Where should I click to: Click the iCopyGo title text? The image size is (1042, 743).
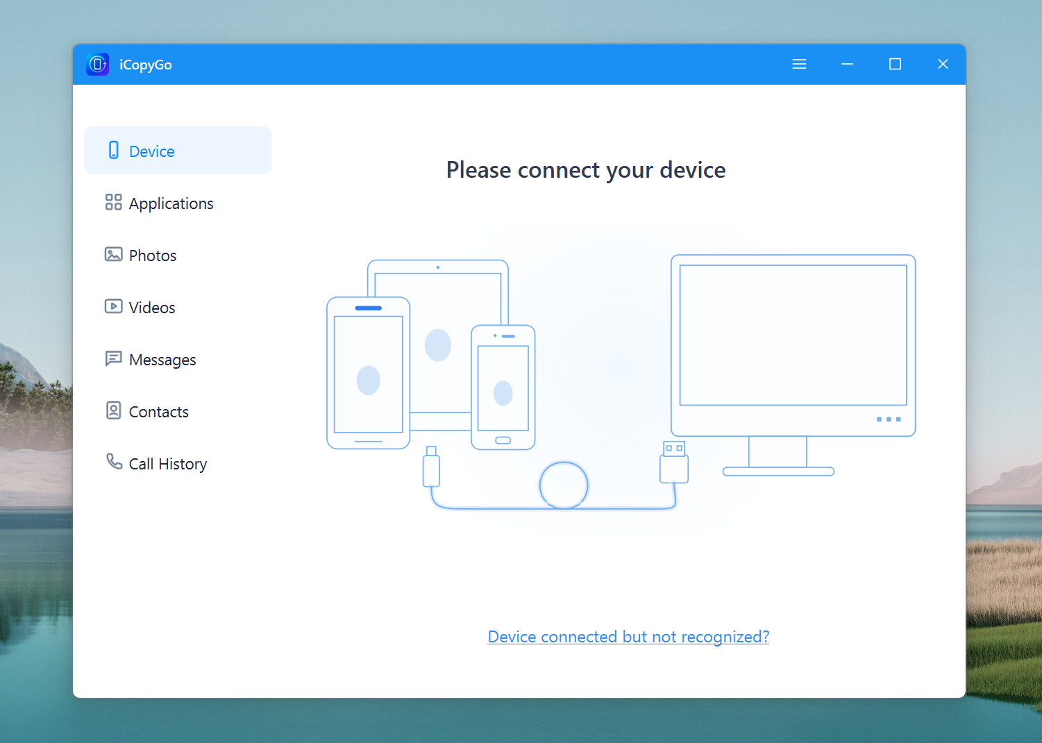(146, 65)
